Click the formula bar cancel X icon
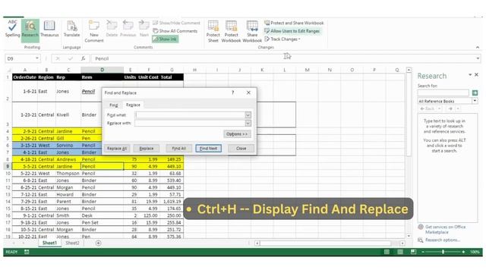 click(x=58, y=58)
